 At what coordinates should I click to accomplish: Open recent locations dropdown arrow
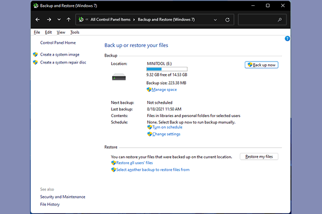coord(59,20)
